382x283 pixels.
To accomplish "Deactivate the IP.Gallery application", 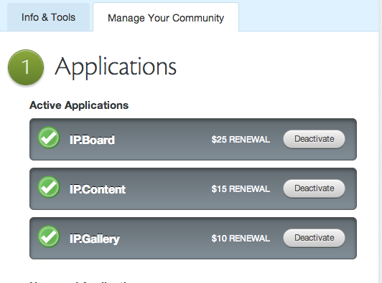I will click(x=314, y=238).
